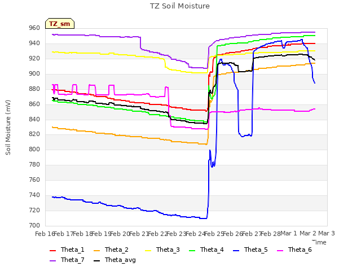
Task: Select the Theta_1 legend label
Action: click(x=73, y=250)
